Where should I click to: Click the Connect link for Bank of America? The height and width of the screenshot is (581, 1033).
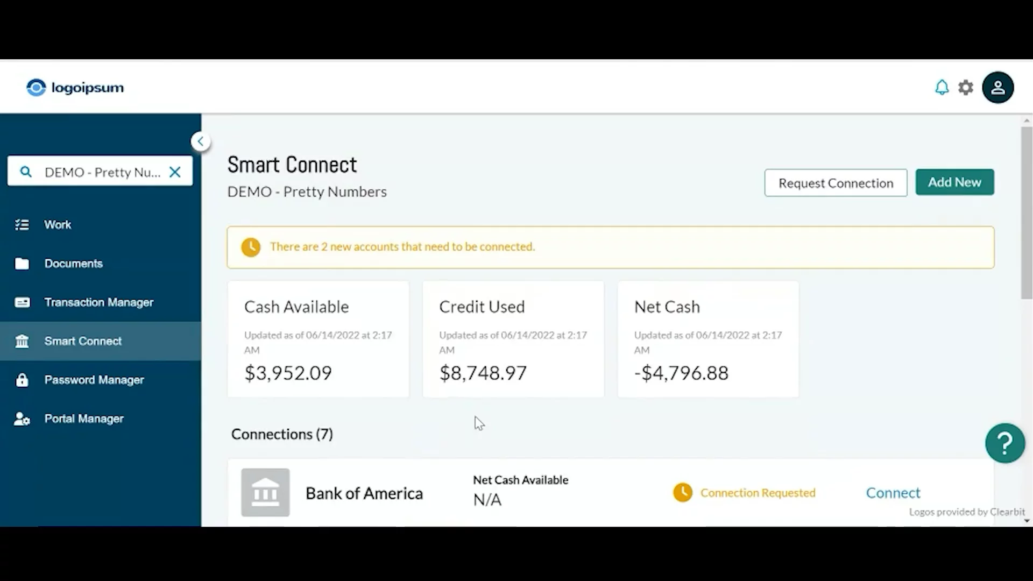pyautogui.click(x=893, y=493)
